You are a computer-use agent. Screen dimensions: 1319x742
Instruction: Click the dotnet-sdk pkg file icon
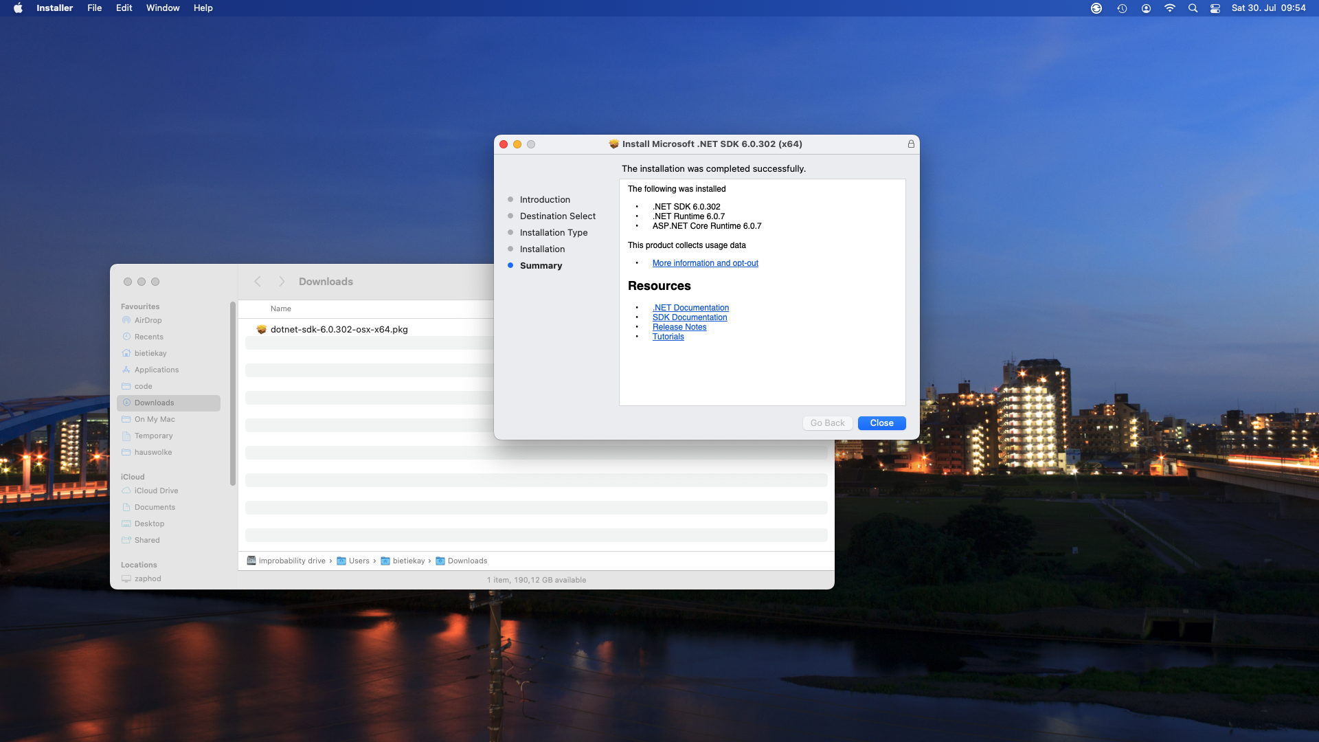262,329
